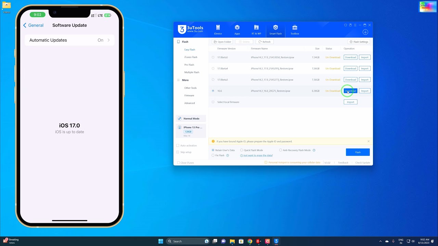Open Easy Flash in sidebar

click(x=190, y=50)
